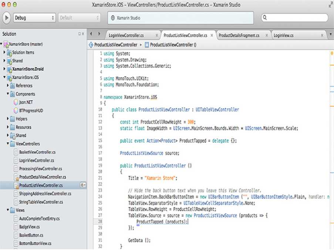Click the ProductListViewController class breadcrumb
This screenshot has height=250, width=334.
[115, 45]
